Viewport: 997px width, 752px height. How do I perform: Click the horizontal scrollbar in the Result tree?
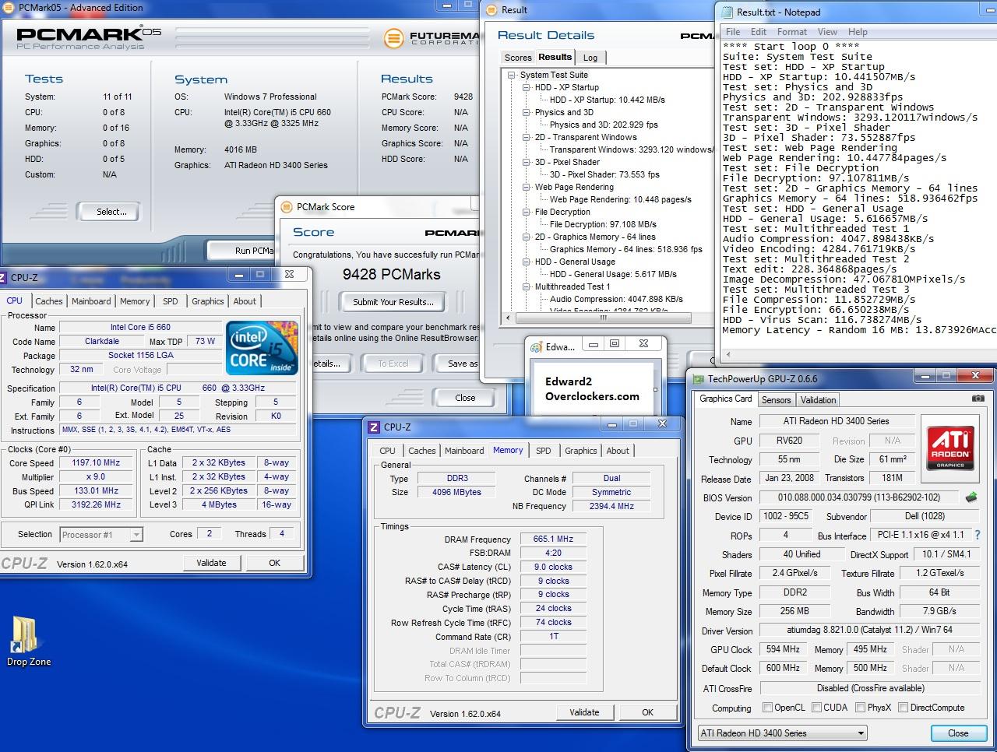tap(603, 318)
